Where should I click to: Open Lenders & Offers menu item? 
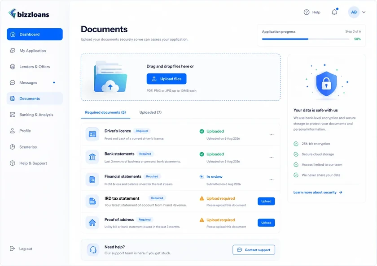tap(35, 67)
